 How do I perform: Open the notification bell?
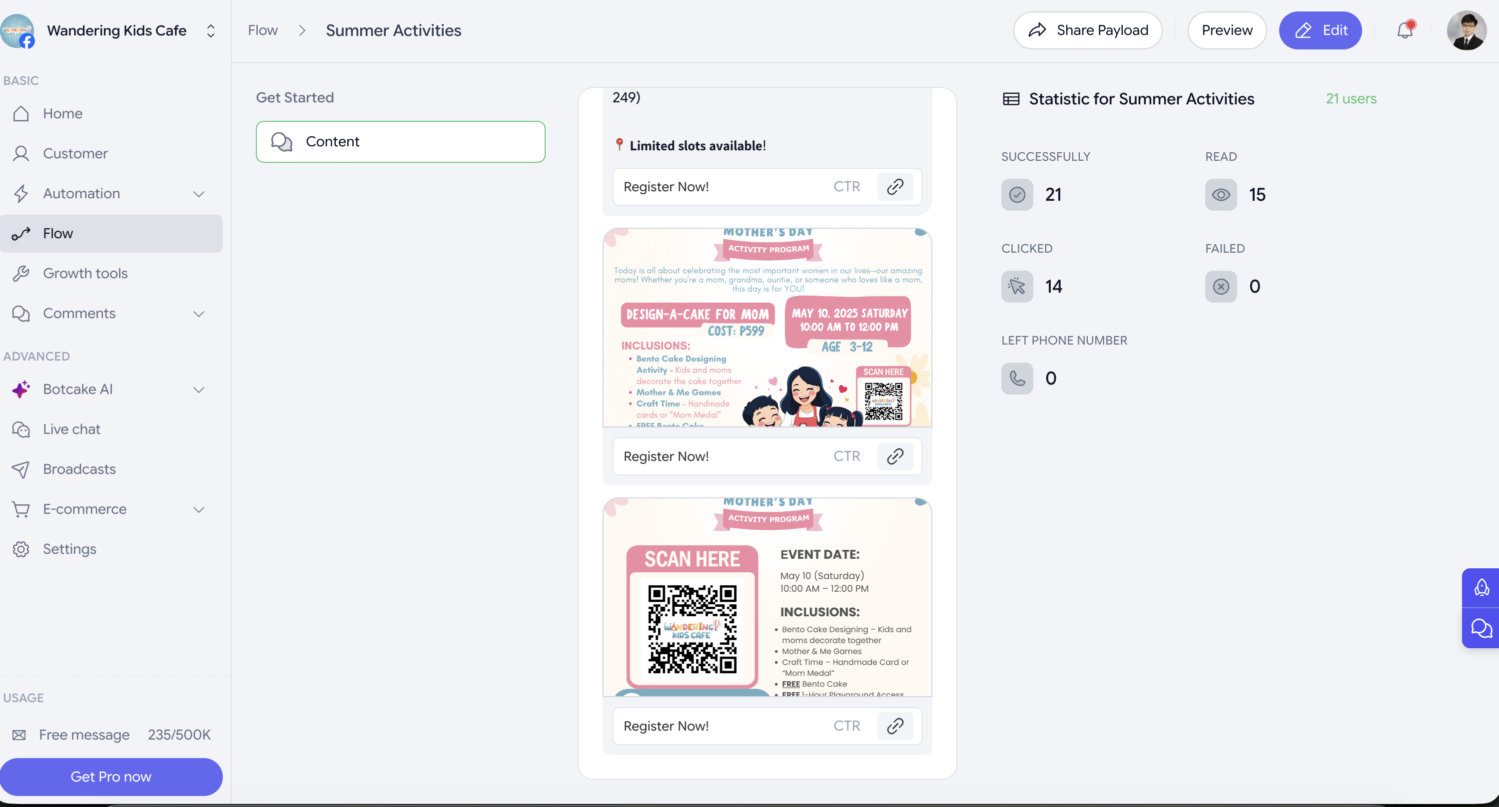tap(1405, 30)
